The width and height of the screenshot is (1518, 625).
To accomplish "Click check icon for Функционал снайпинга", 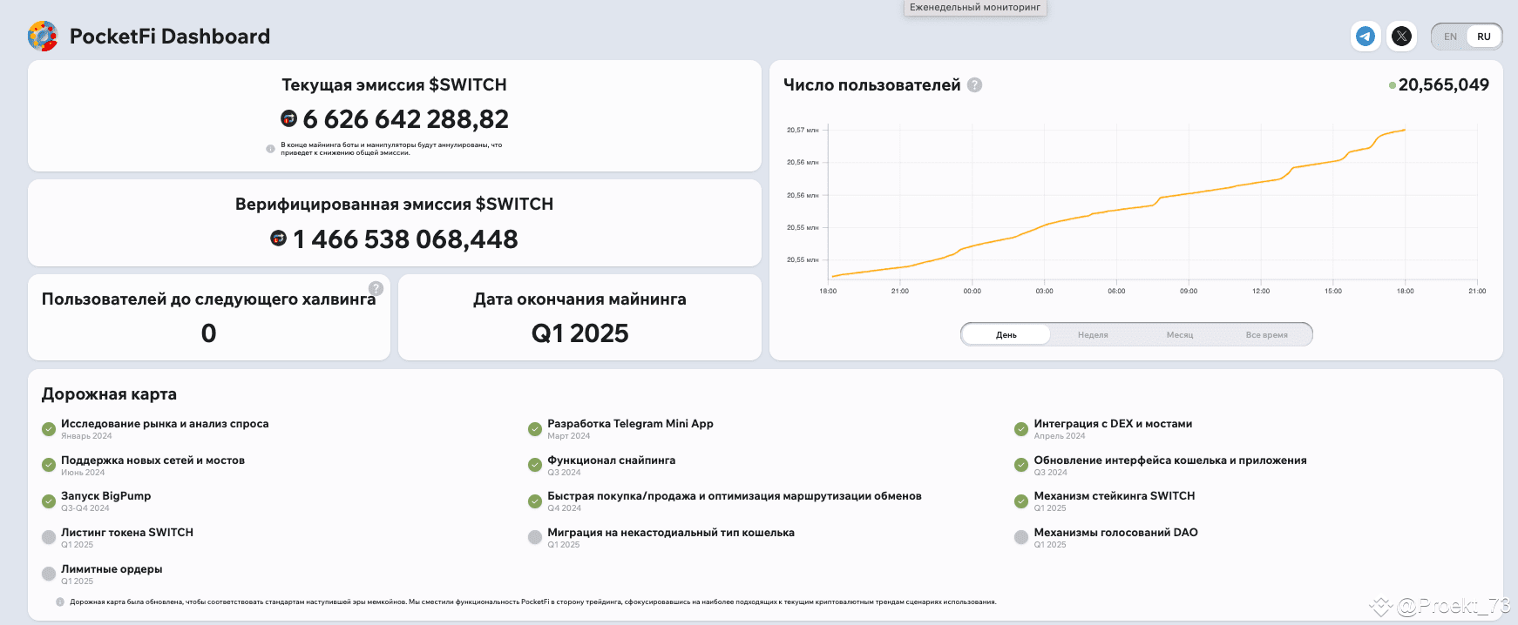I will click(x=535, y=465).
